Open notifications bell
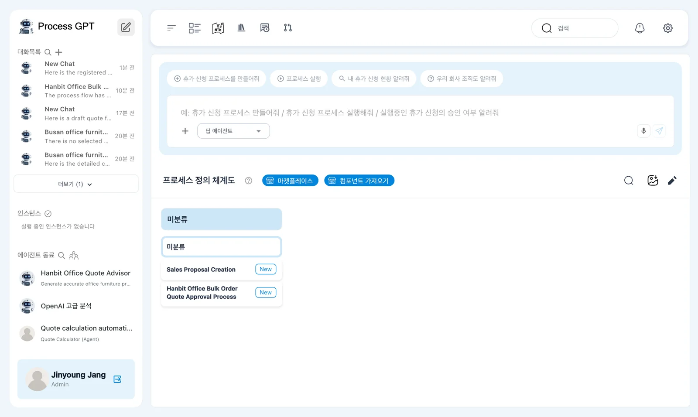The width and height of the screenshot is (698, 417). [x=640, y=28]
